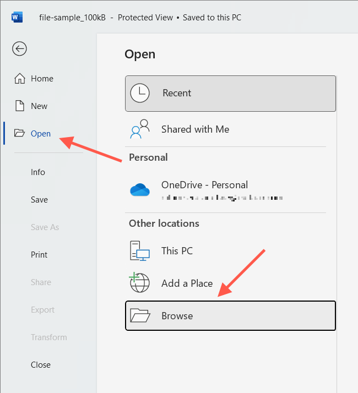Select Close in the sidebar menu
358x393 pixels.
point(41,365)
